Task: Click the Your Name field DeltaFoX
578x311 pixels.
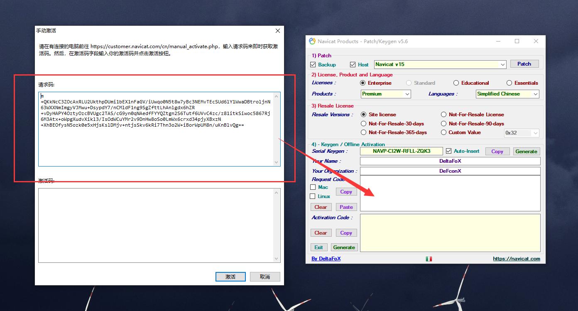Action: [x=450, y=161]
